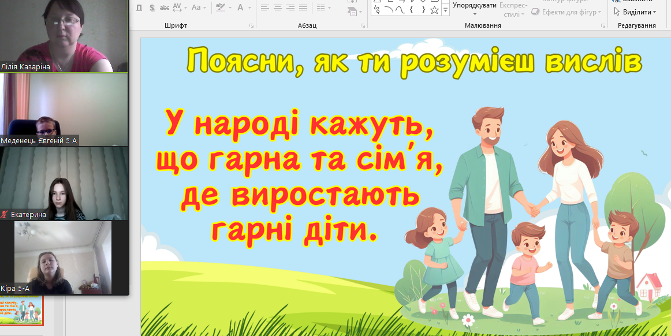Select the star shape in gallery
671x336 pixels.
tap(435, 10)
